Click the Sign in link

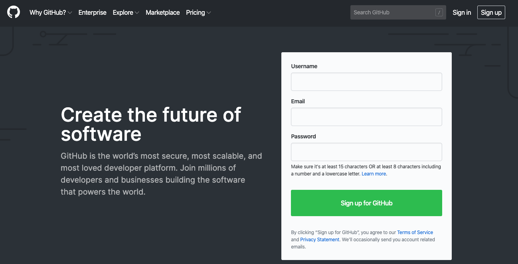coord(462,12)
